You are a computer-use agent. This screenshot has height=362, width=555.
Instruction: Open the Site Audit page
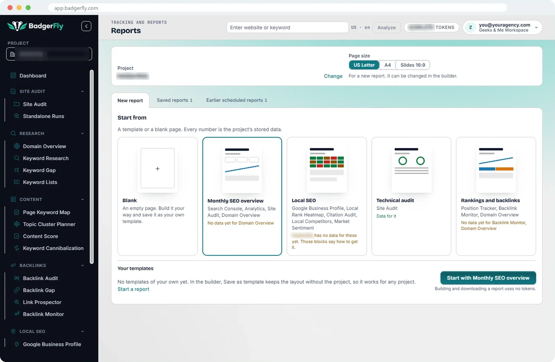[35, 104]
